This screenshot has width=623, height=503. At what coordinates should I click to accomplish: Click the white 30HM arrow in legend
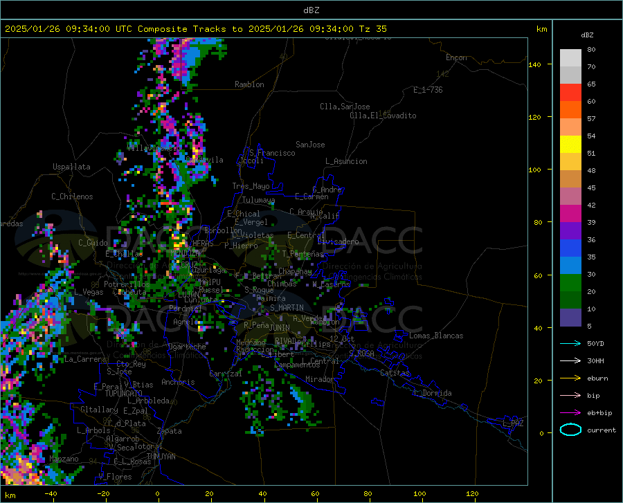[570, 360]
